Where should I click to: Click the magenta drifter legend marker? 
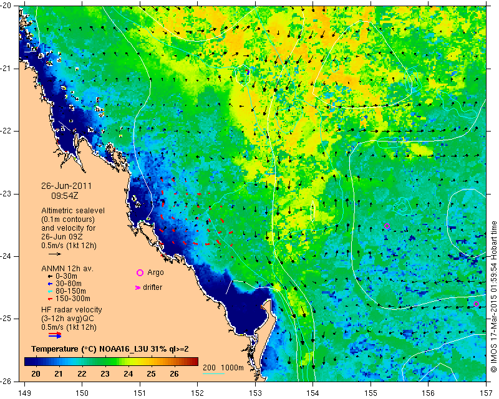coord(138,287)
